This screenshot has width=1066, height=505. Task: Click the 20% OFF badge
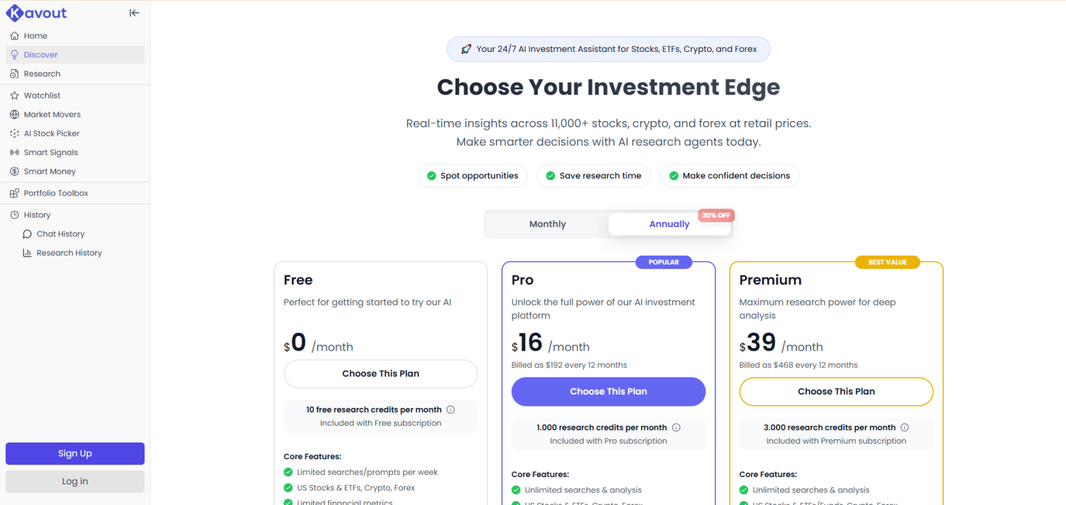(x=716, y=215)
